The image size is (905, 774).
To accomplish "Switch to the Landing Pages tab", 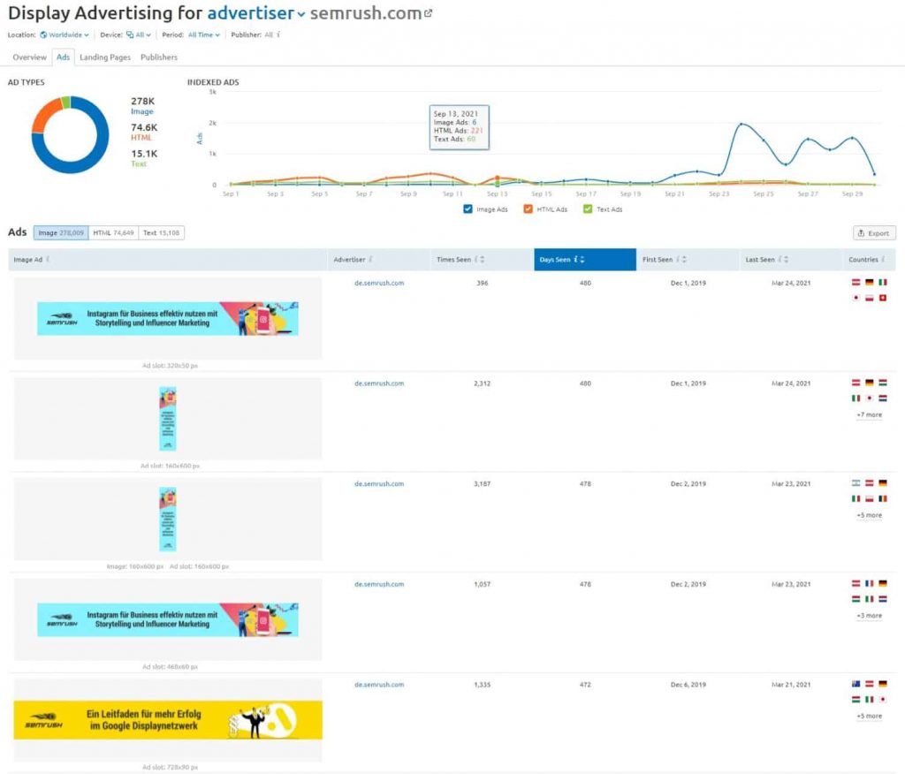I will point(105,57).
